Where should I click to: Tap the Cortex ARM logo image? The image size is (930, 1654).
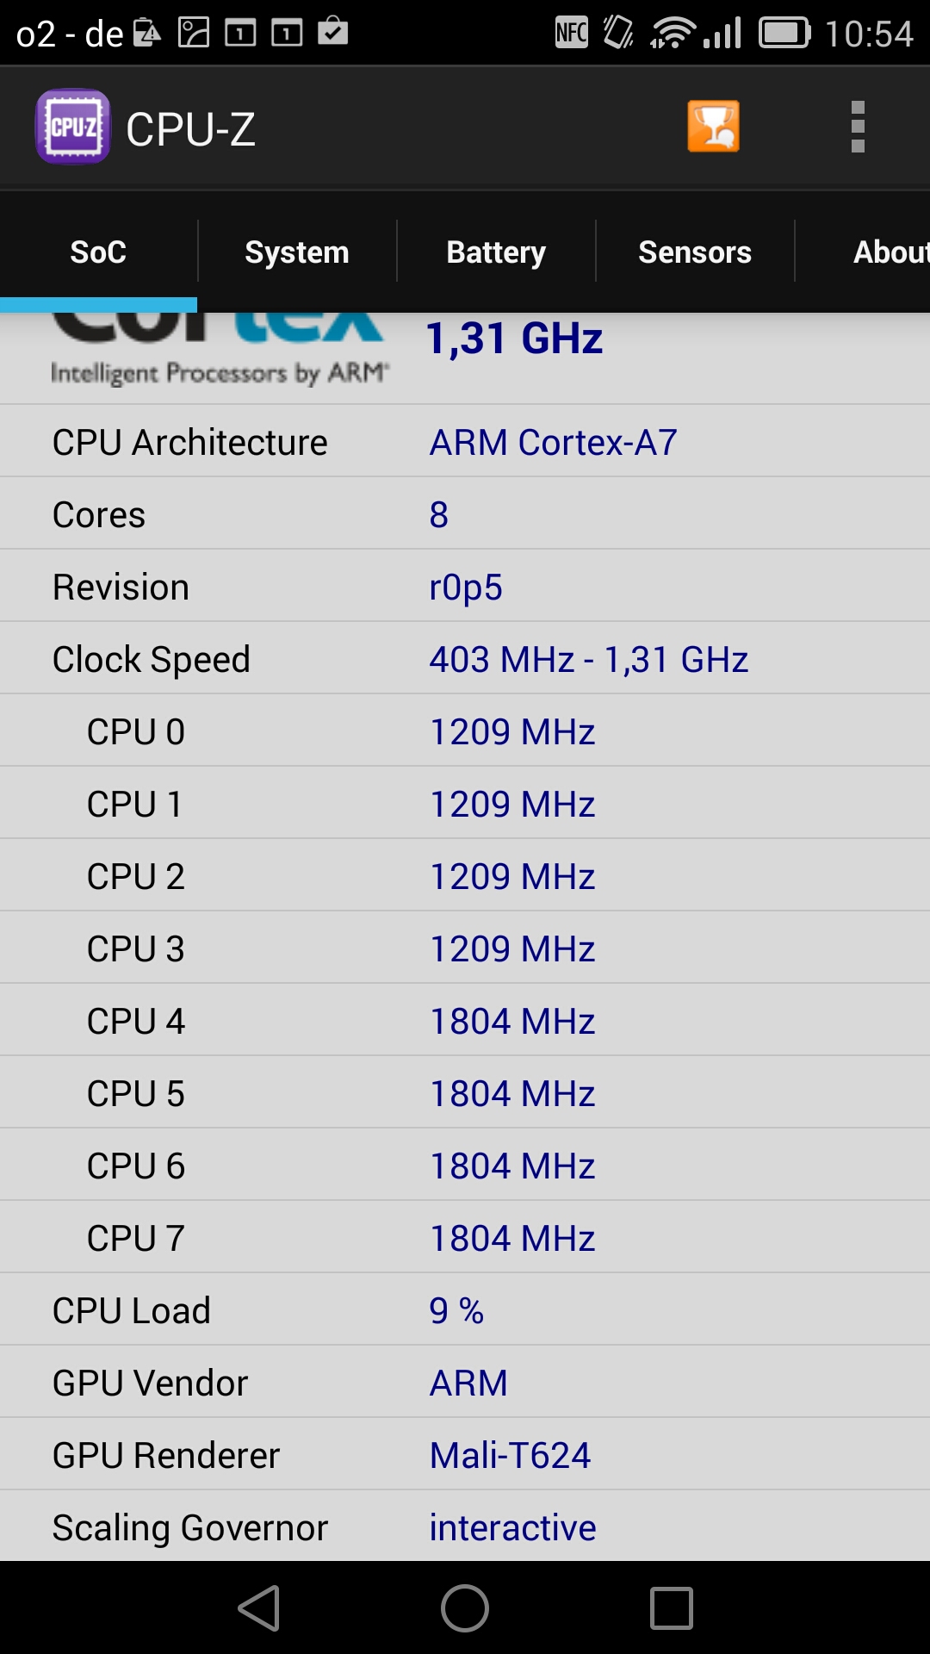(x=220, y=350)
